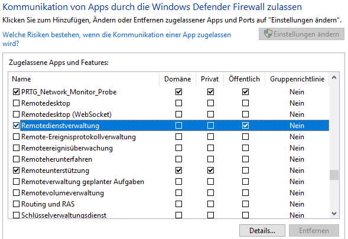Select the Remoteverwaltung geplanter Aufgaben row text

83,182
